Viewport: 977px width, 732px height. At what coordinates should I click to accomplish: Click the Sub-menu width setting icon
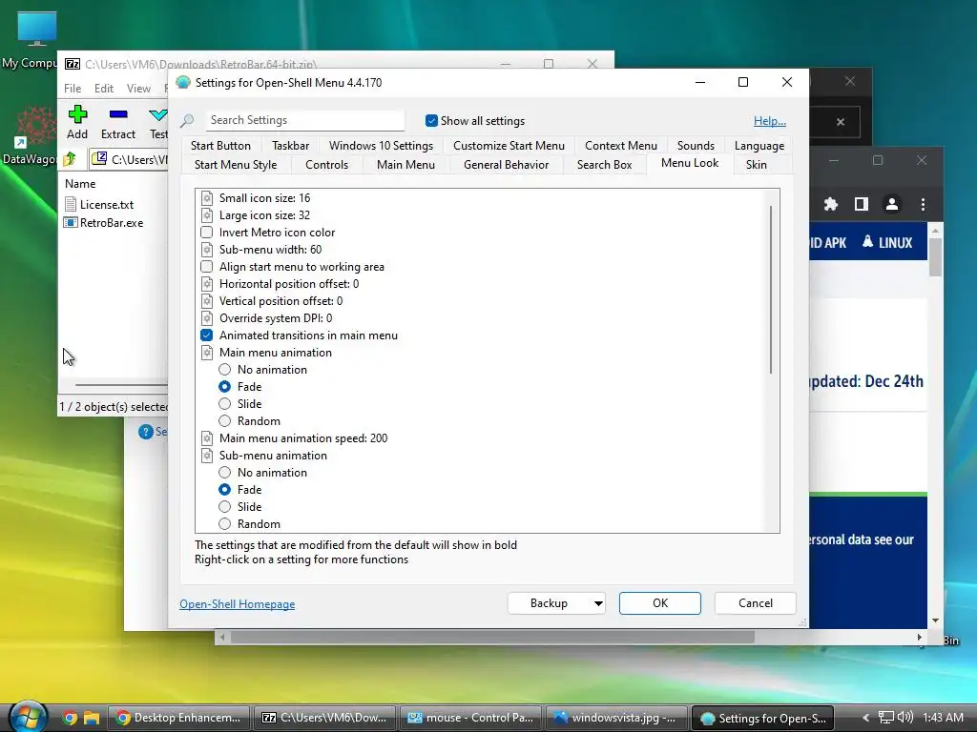point(207,250)
